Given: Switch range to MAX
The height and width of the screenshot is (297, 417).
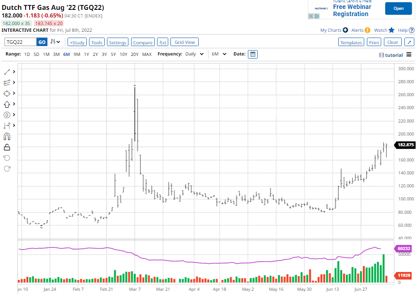Looking at the screenshot, I should [147, 54].
